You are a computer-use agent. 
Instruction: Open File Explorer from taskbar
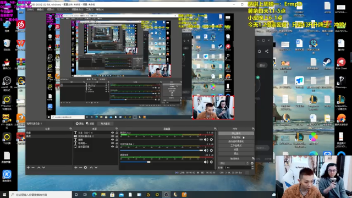click(x=103, y=194)
